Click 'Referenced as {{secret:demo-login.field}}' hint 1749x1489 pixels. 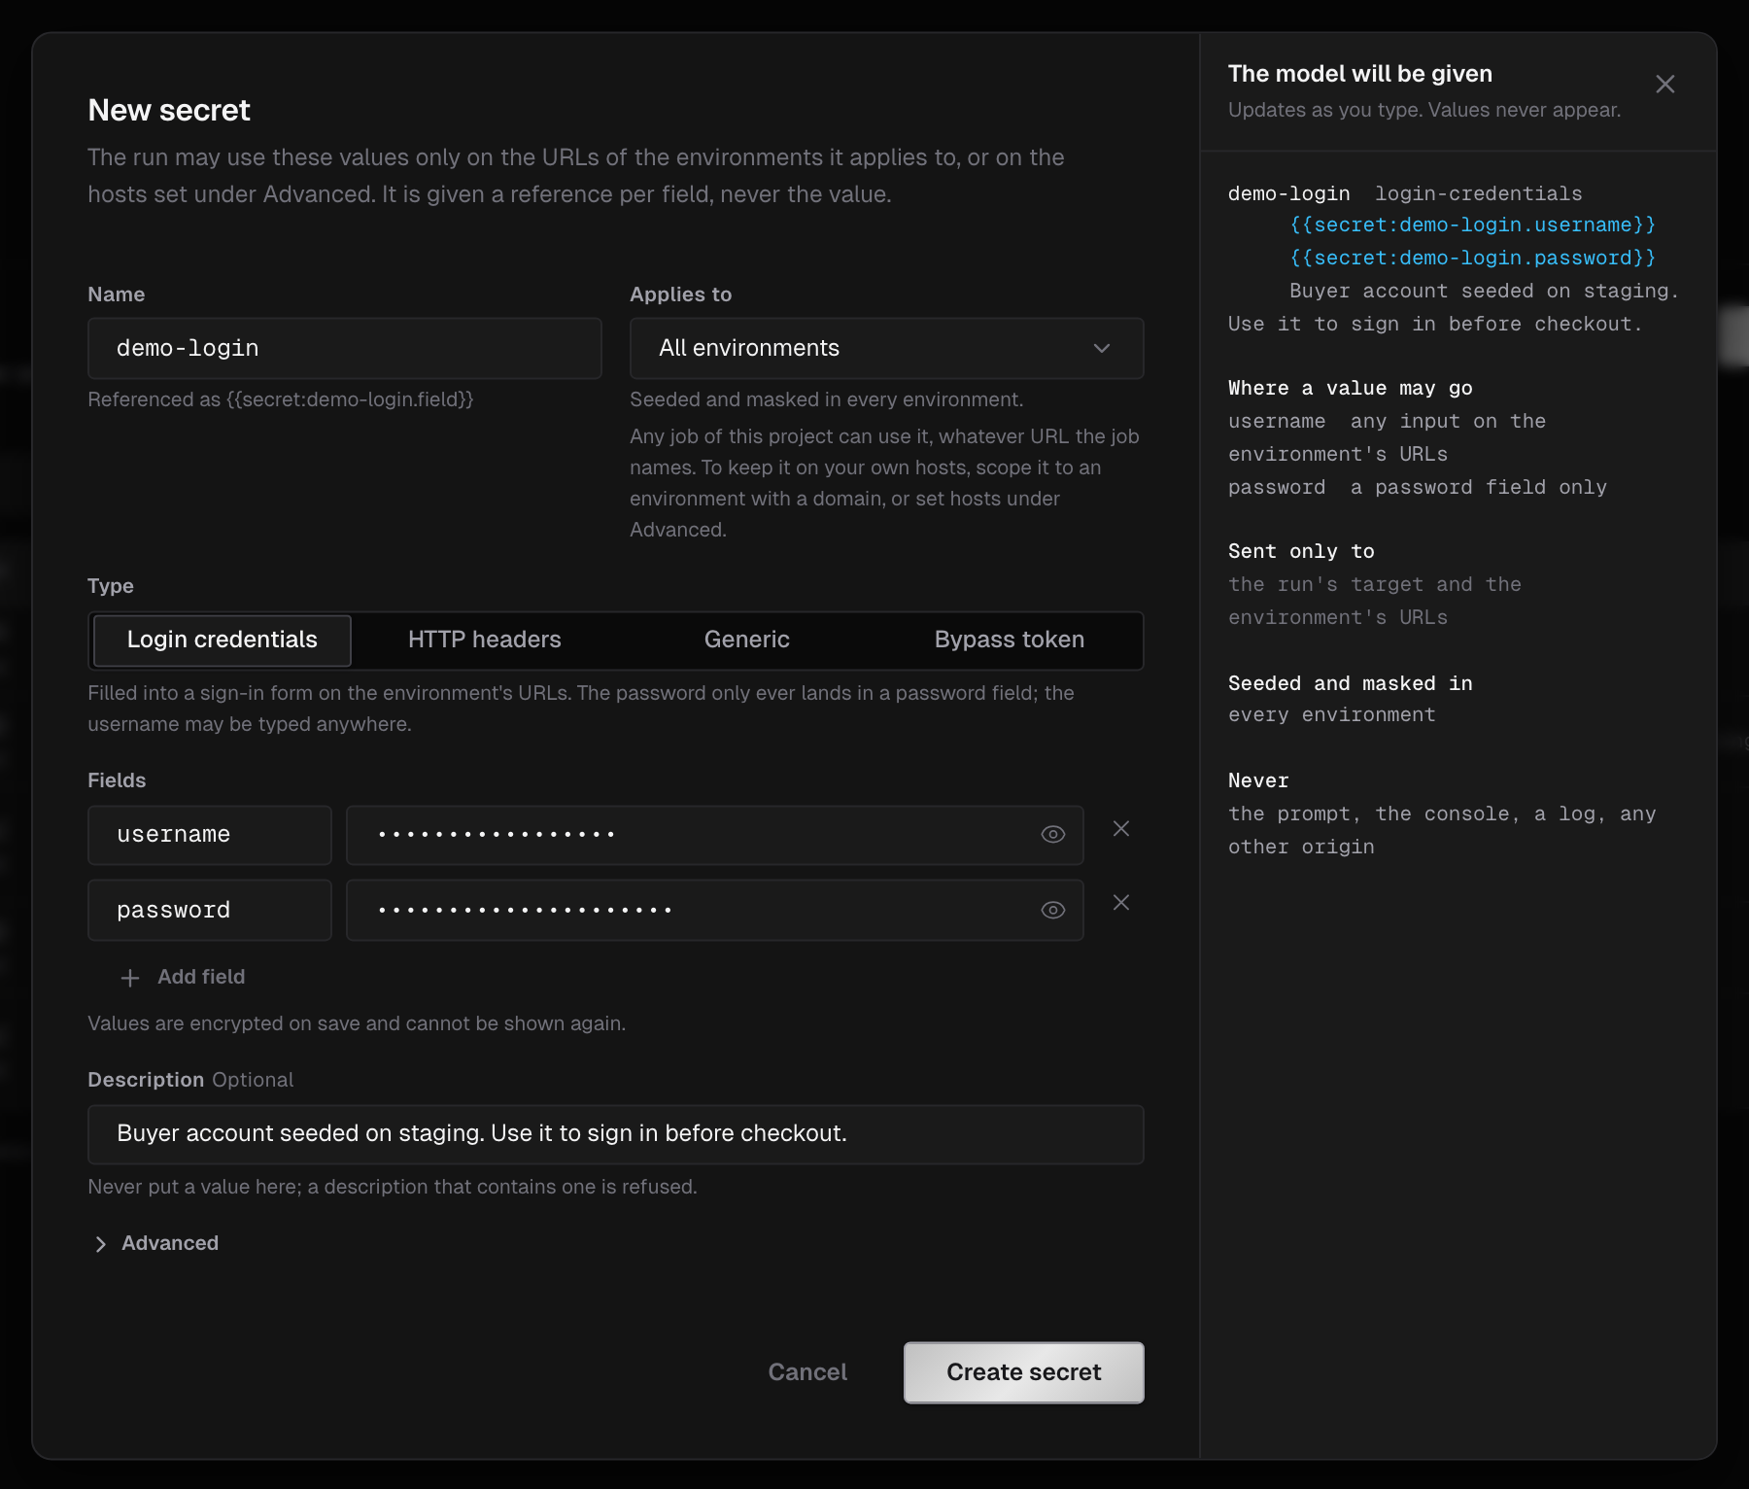[x=281, y=399]
